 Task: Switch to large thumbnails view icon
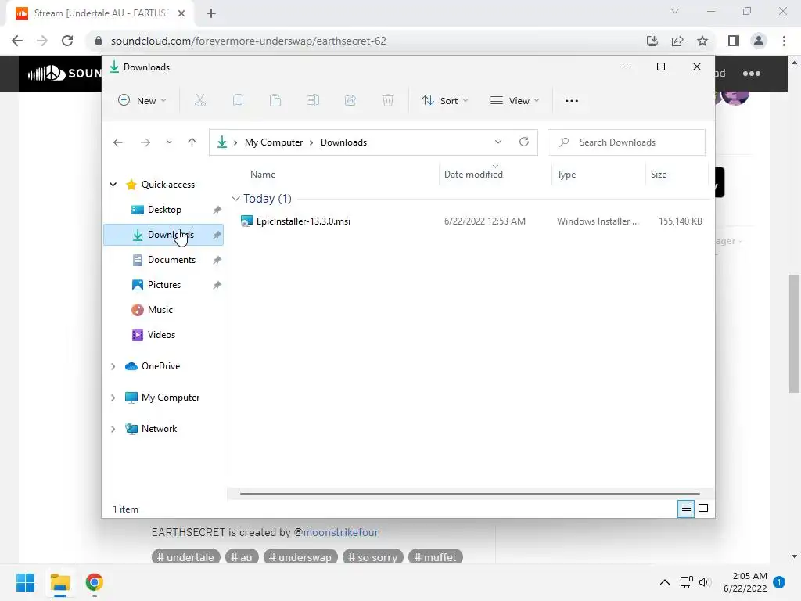coord(703,509)
